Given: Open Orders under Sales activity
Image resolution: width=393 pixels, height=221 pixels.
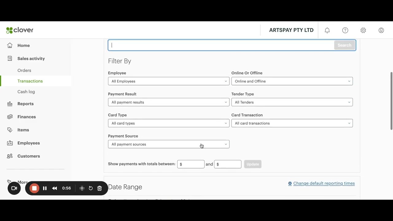Looking at the screenshot, I should tap(24, 70).
